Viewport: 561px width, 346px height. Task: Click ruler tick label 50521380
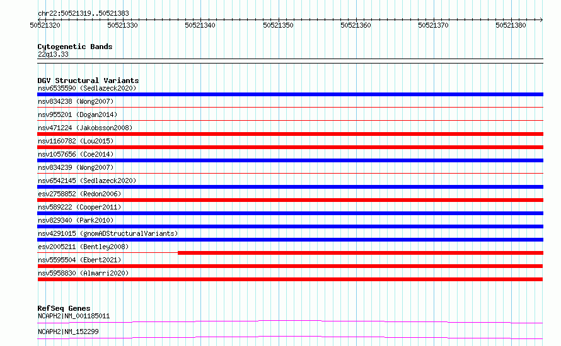(511, 25)
